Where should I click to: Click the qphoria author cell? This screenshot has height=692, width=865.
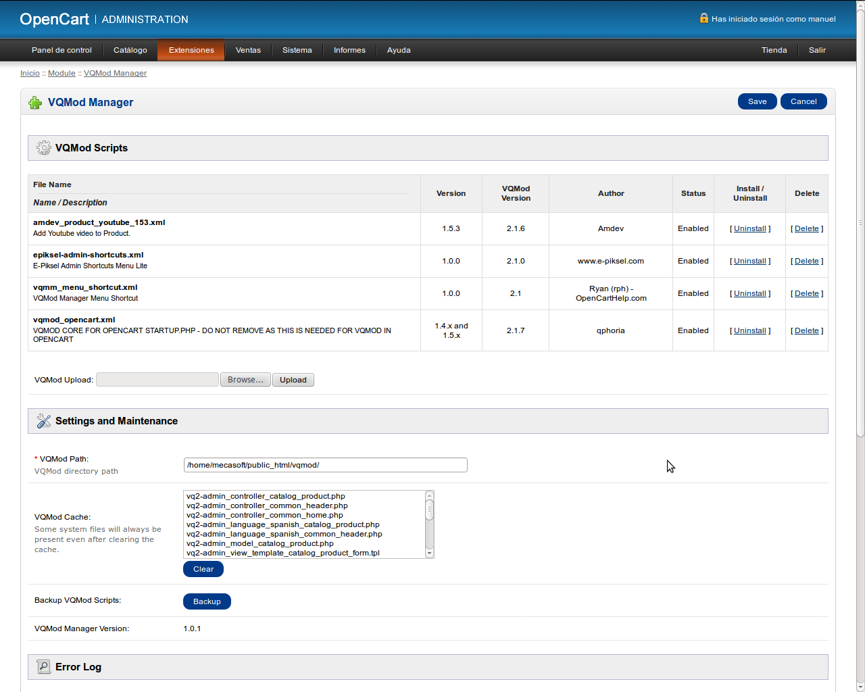tap(611, 330)
